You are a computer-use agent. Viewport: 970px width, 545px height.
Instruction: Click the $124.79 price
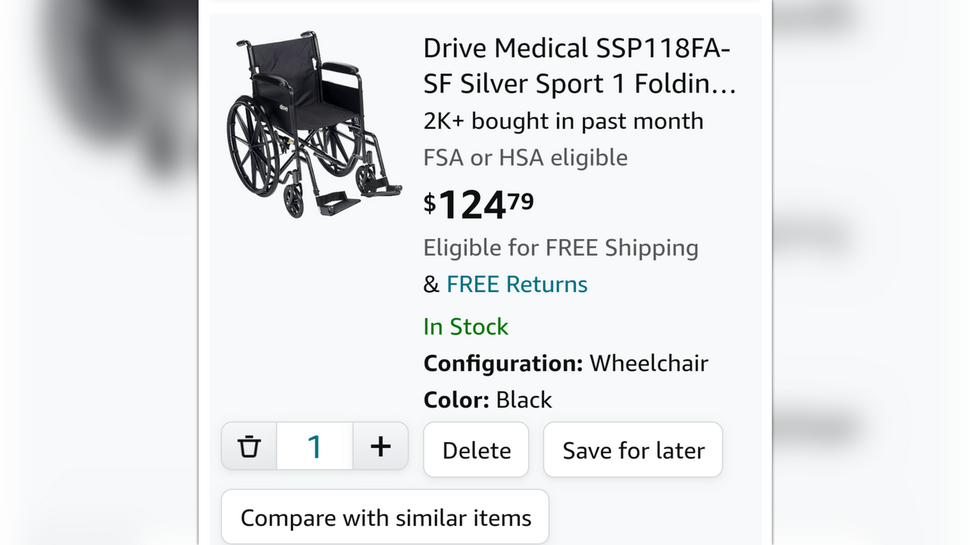point(479,204)
